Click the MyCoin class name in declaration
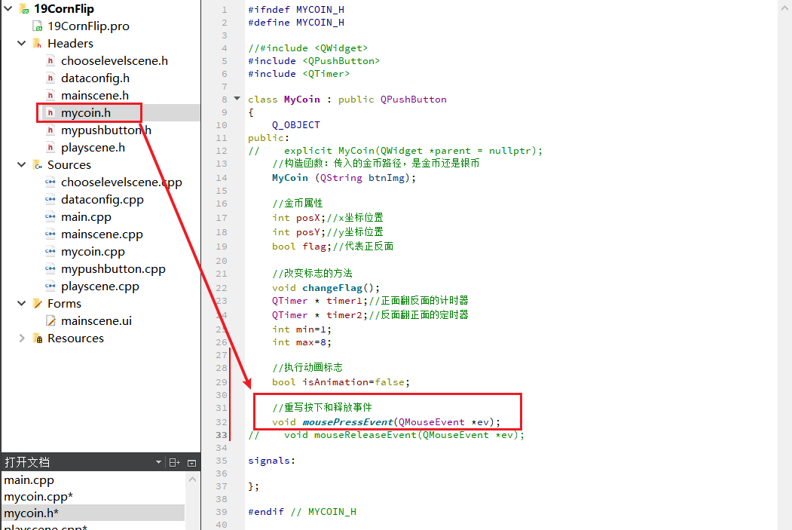Image resolution: width=792 pixels, height=530 pixels. point(302,100)
